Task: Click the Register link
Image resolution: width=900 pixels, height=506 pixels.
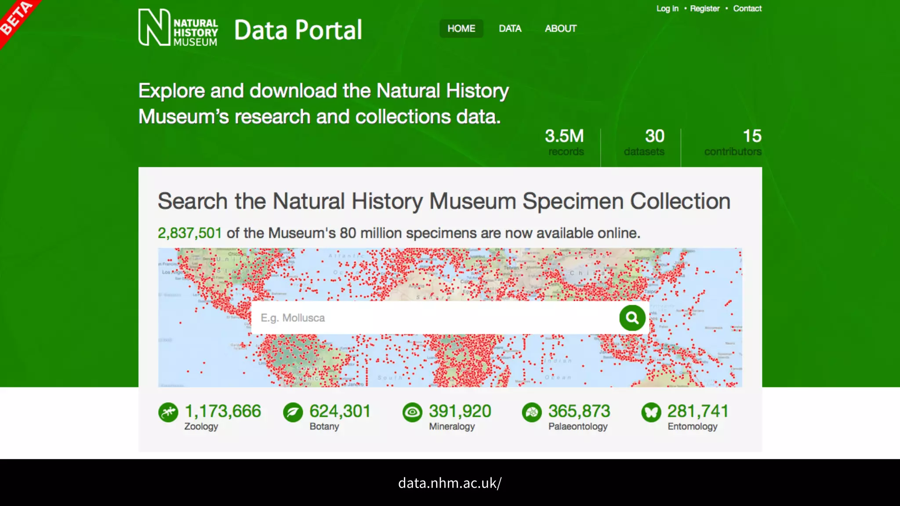Action: point(704,8)
